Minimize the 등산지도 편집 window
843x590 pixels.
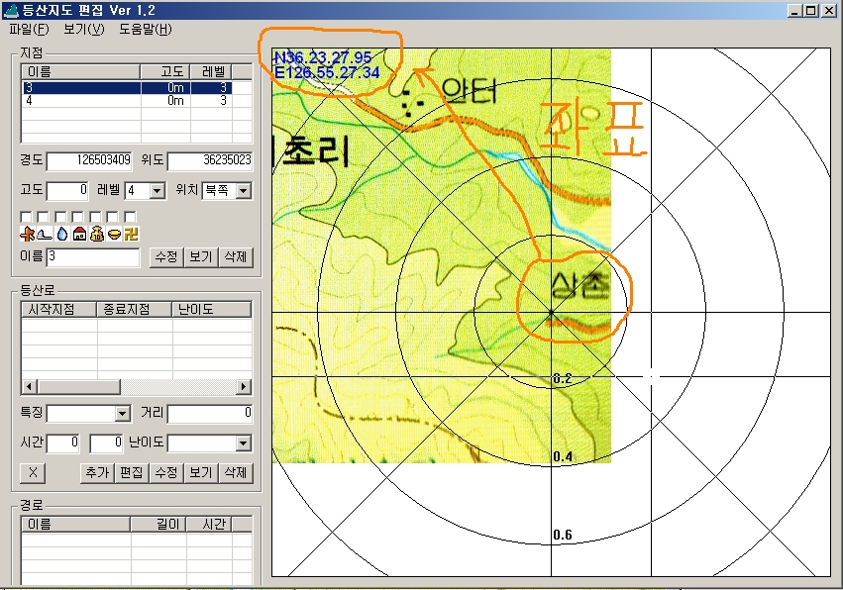tap(795, 10)
